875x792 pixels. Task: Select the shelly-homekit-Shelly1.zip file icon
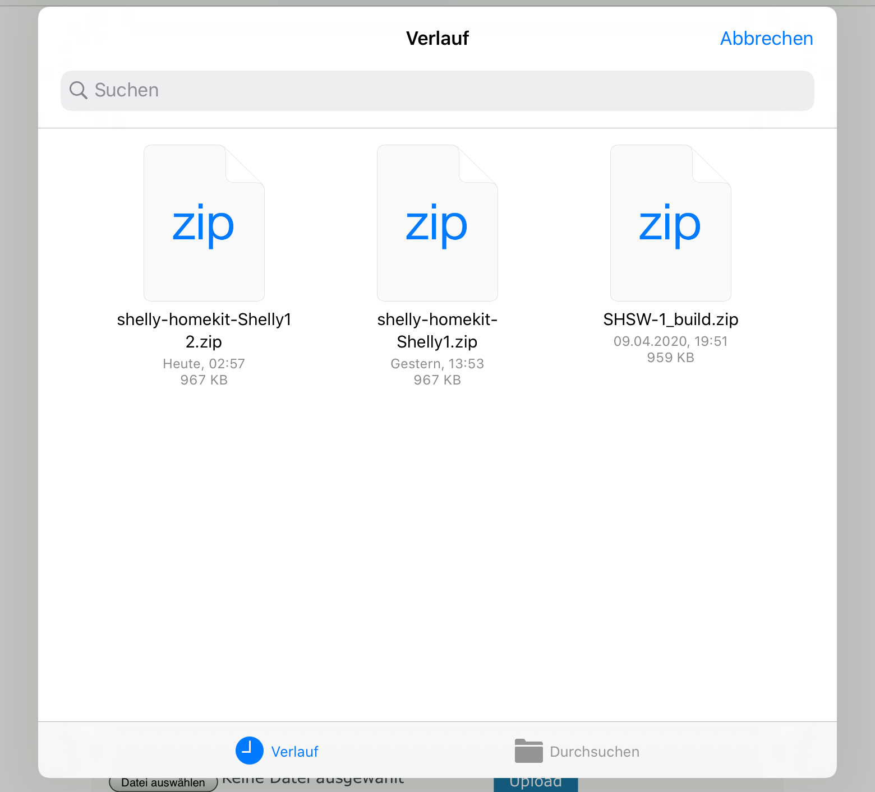click(x=437, y=223)
